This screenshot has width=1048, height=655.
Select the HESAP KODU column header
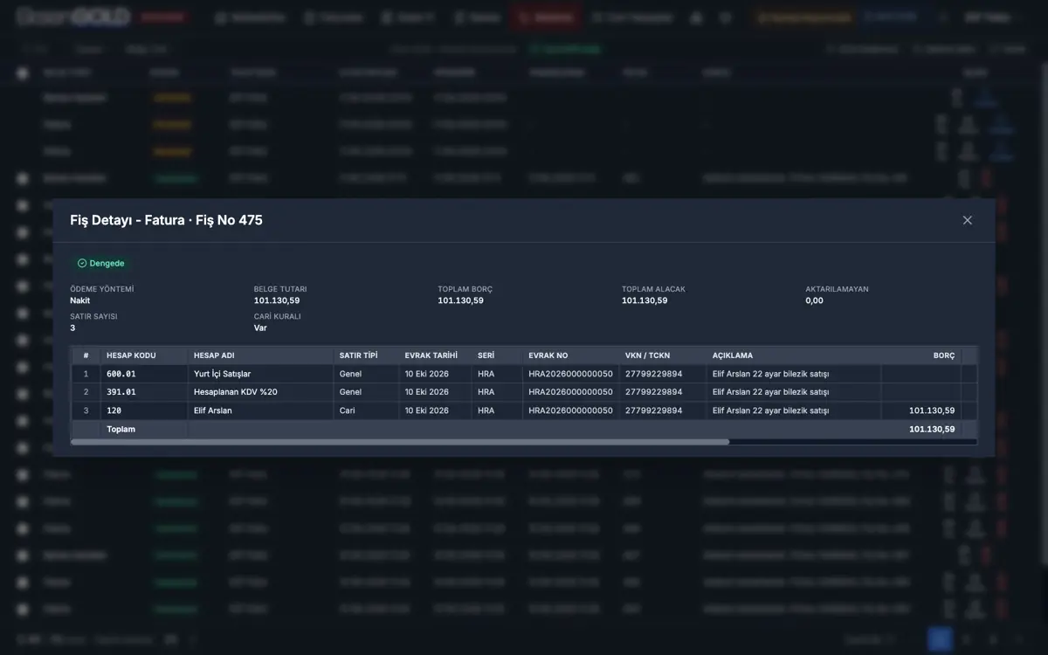tap(131, 355)
